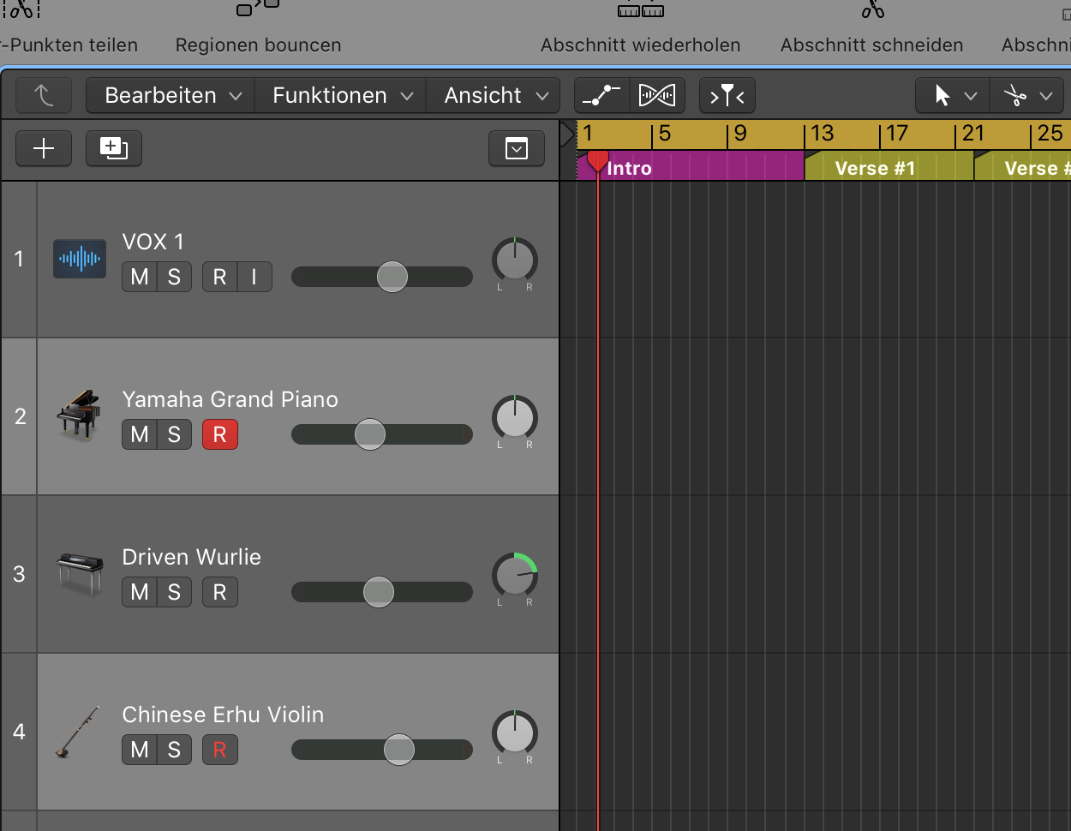Viewport: 1071px width, 831px height.
Task: Click the Driven Wurlie keyboard icon
Action: tap(79, 573)
